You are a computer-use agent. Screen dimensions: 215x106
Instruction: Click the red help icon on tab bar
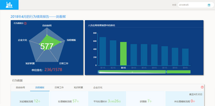(x=202, y=87)
